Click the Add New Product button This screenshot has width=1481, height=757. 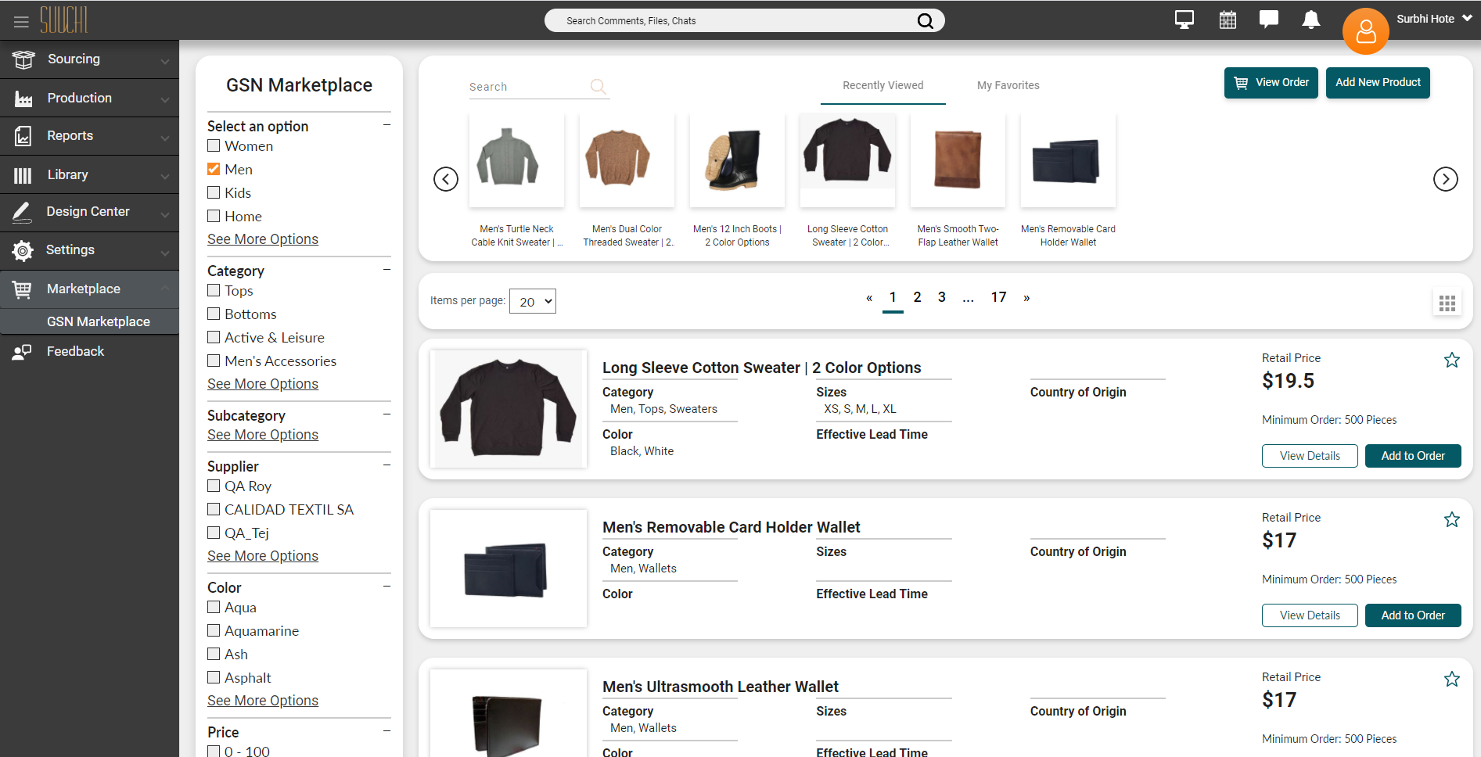pos(1378,83)
